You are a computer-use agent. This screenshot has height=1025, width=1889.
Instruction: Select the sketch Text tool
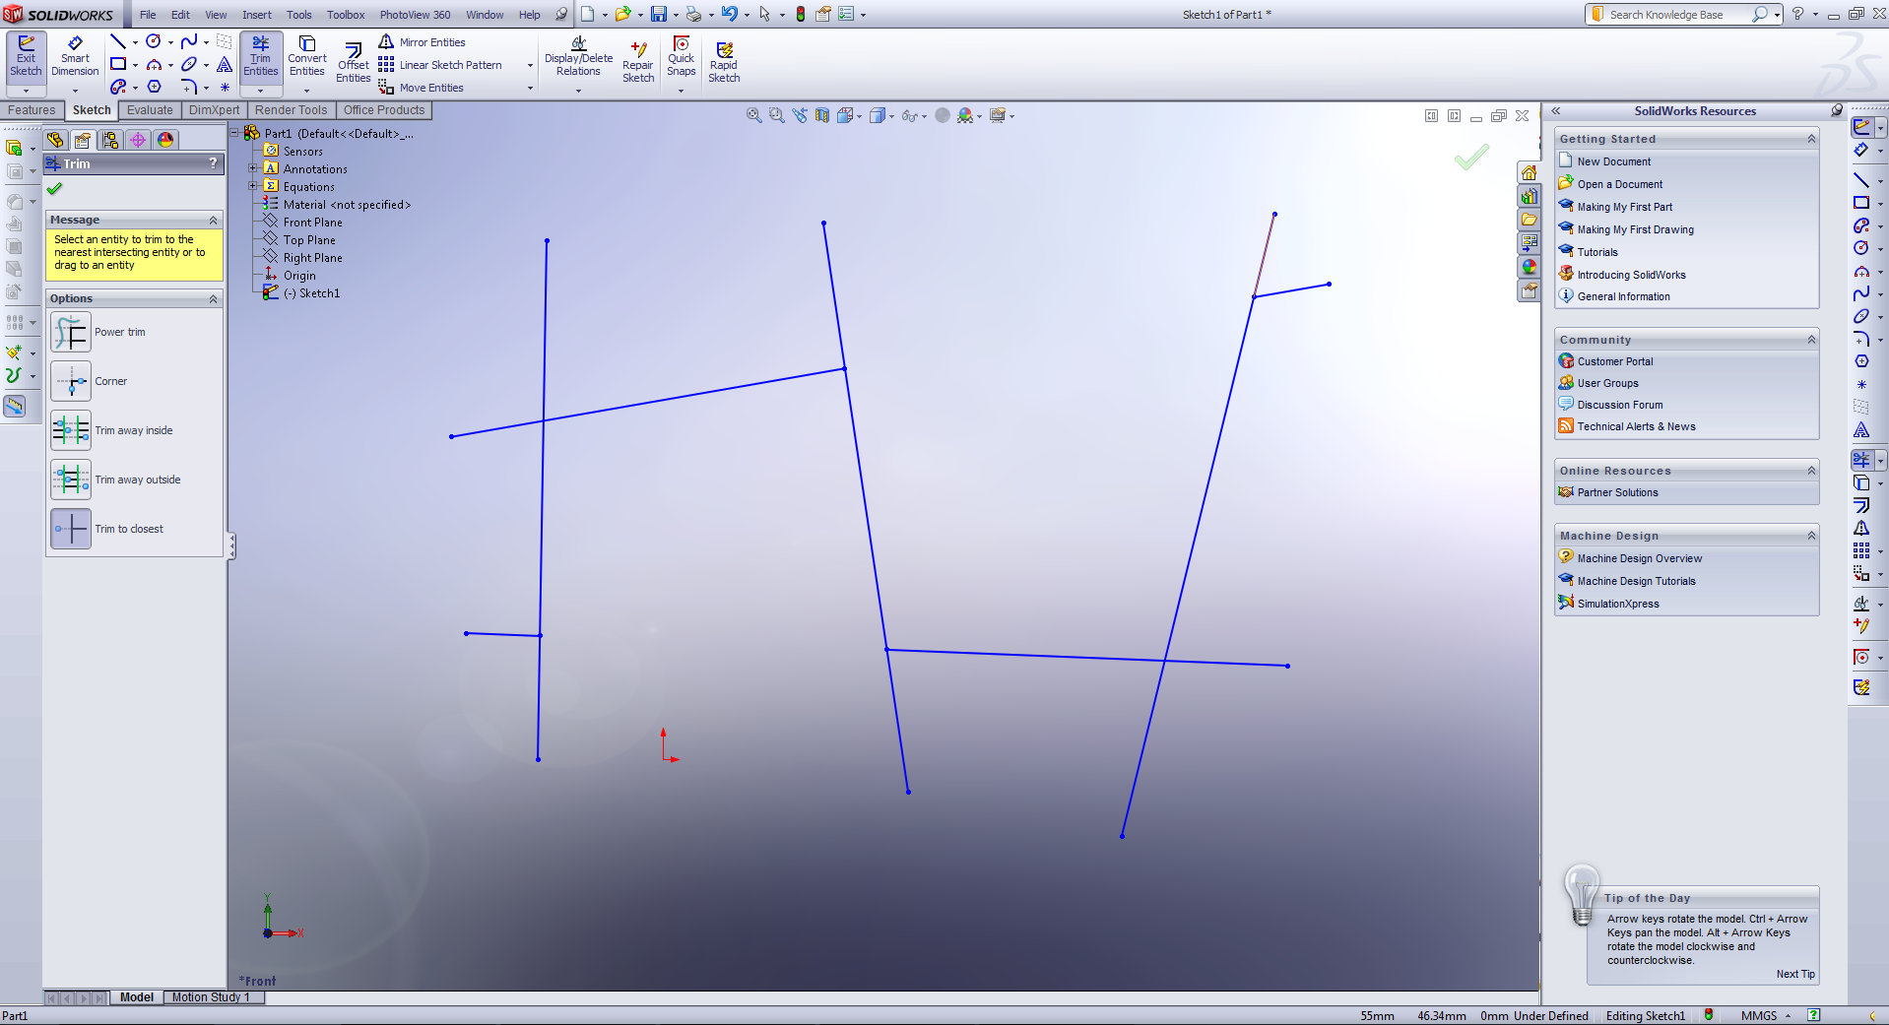pos(225,64)
